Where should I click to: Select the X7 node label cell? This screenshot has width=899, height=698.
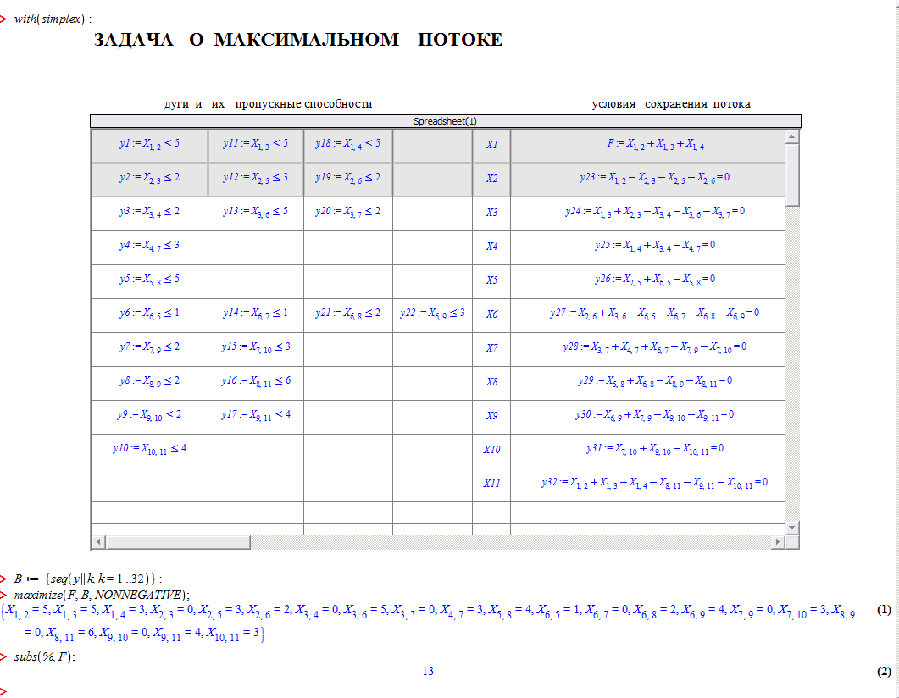tap(491, 349)
